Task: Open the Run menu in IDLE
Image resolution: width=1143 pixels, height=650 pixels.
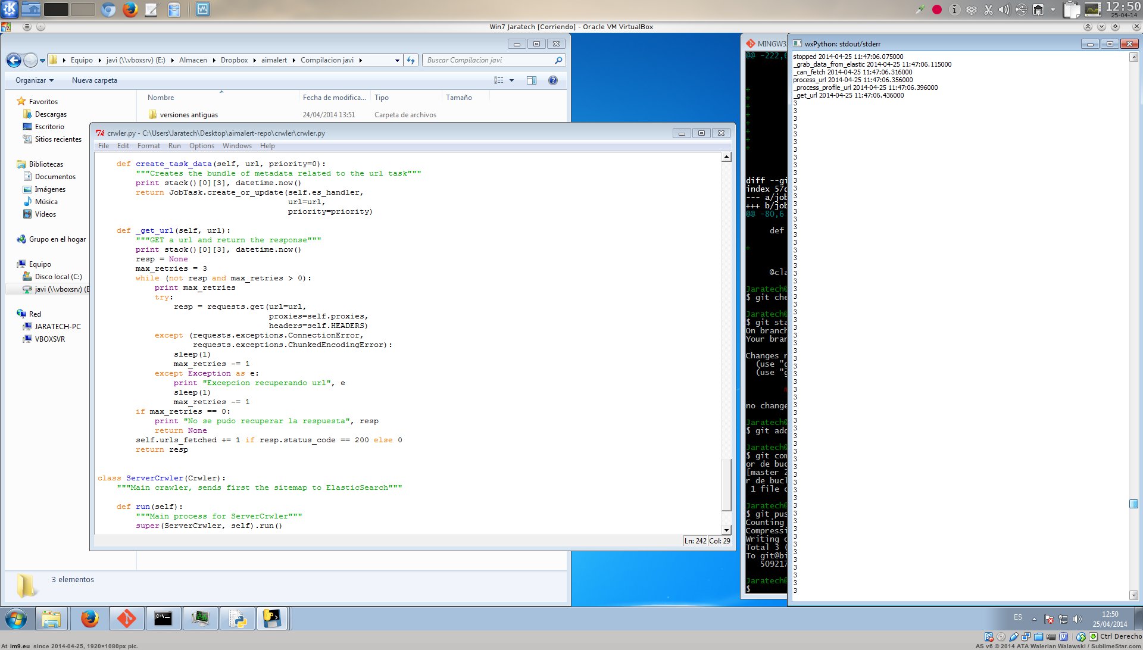Action: pos(174,146)
